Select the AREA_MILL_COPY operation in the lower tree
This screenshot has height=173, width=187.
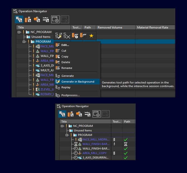[x=94, y=153]
